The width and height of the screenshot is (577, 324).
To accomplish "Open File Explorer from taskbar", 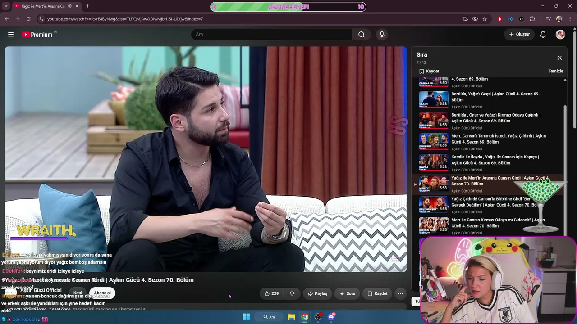I will tap(292, 317).
